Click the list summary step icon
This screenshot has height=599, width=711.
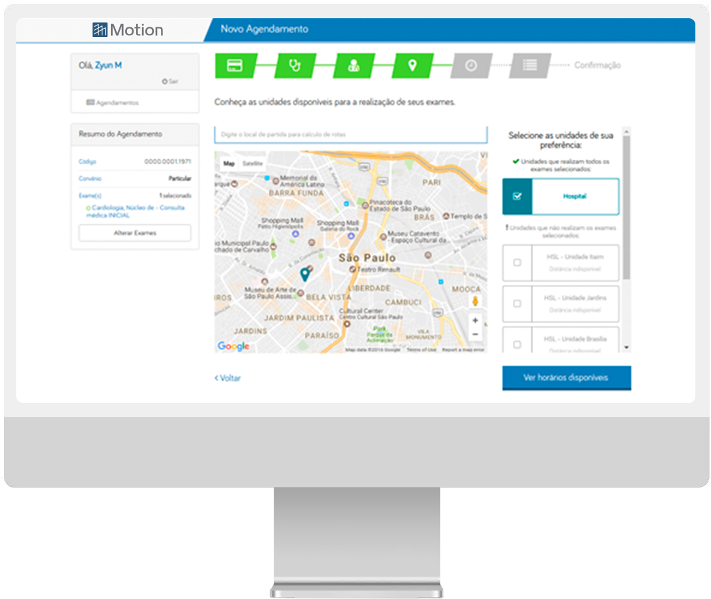tap(530, 66)
